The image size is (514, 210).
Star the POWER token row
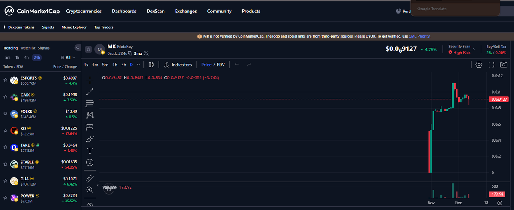[5, 198]
